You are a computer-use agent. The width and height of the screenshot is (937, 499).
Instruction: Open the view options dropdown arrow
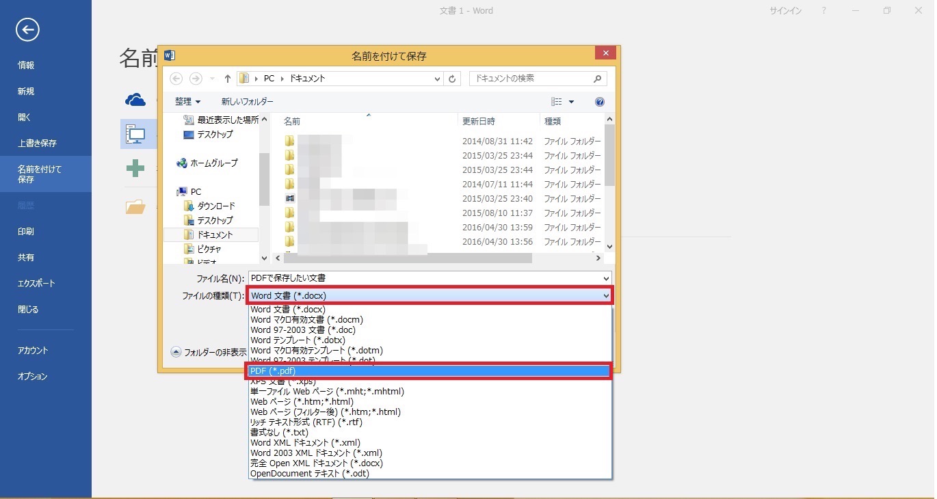572,102
